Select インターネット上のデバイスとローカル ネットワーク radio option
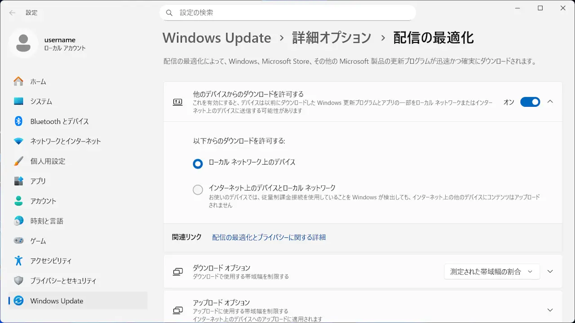Screen dimensions: 575x323 click(198, 190)
